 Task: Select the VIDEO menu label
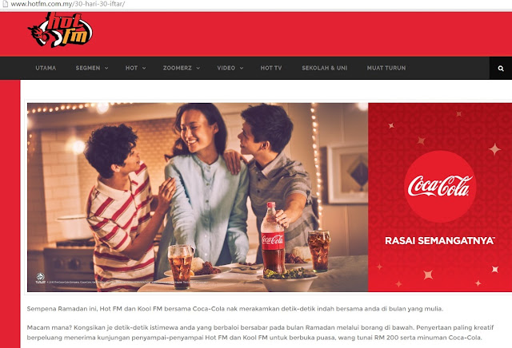click(226, 68)
